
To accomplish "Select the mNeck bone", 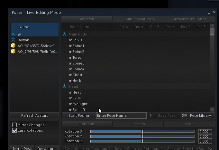I will pyautogui.click(x=136, y=81).
